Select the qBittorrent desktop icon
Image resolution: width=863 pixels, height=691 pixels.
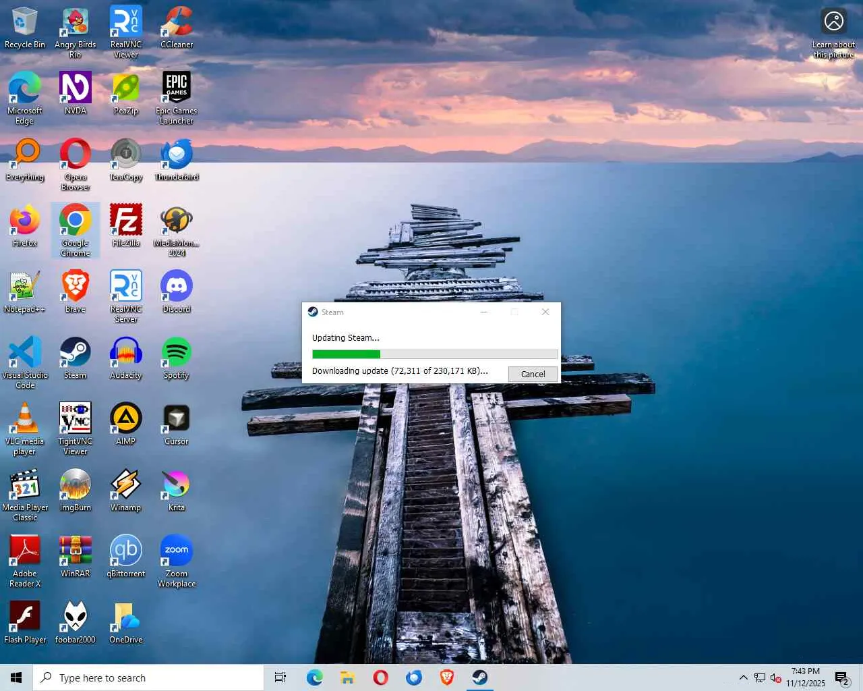tap(126, 557)
